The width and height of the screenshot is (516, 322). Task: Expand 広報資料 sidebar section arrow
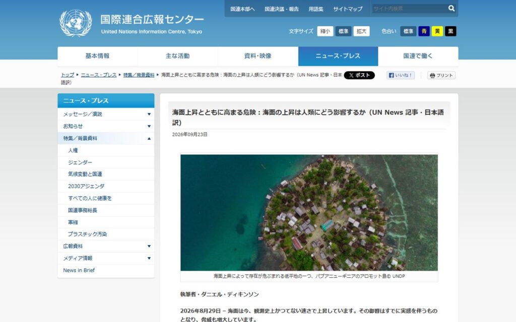(x=149, y=246)
